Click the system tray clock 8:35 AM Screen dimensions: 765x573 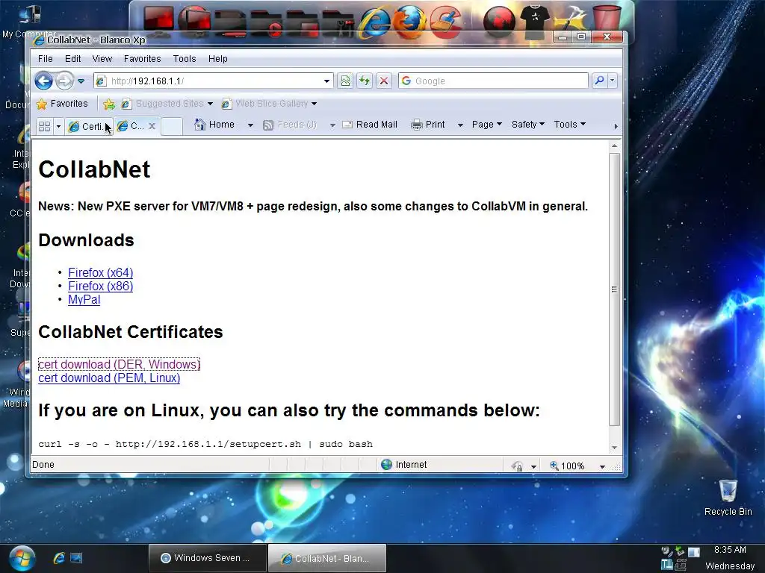point(730,550)
